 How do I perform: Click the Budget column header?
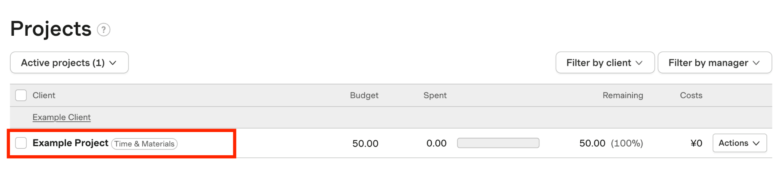364,95
